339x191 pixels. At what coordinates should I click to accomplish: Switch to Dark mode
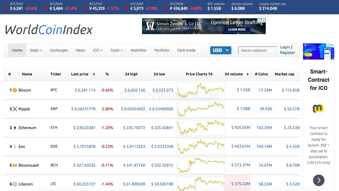[186, 50]
